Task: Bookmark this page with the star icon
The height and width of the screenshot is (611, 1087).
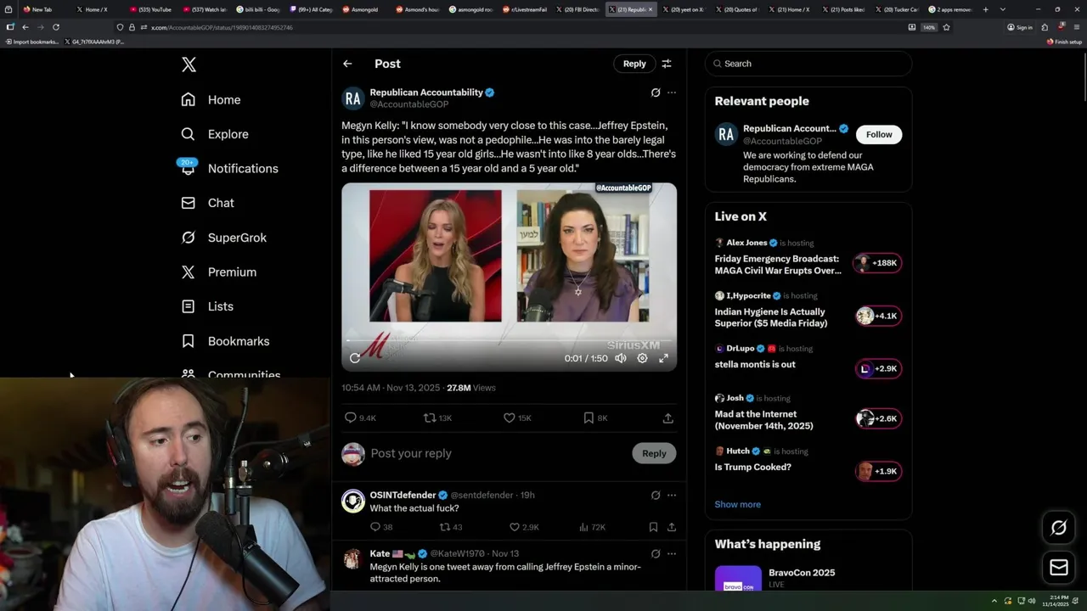Action: click(x=946, y=27)
